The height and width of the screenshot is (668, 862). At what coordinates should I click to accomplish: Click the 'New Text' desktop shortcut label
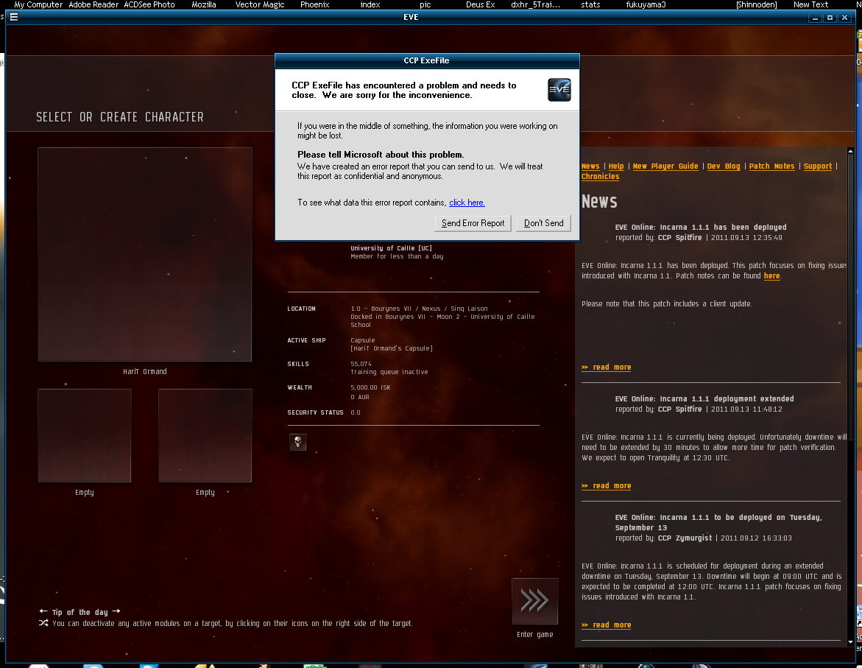pos(810,4)
